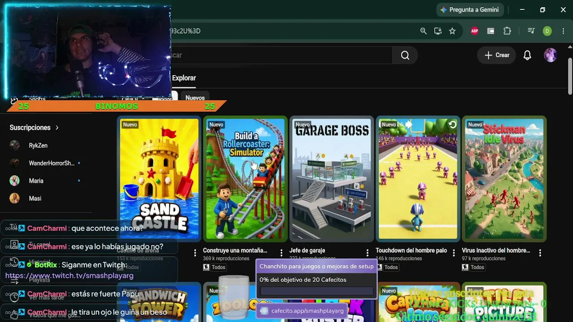The image size is (573, 322).
Task: Click the 97 k reproducciones text
Action: 483,258
